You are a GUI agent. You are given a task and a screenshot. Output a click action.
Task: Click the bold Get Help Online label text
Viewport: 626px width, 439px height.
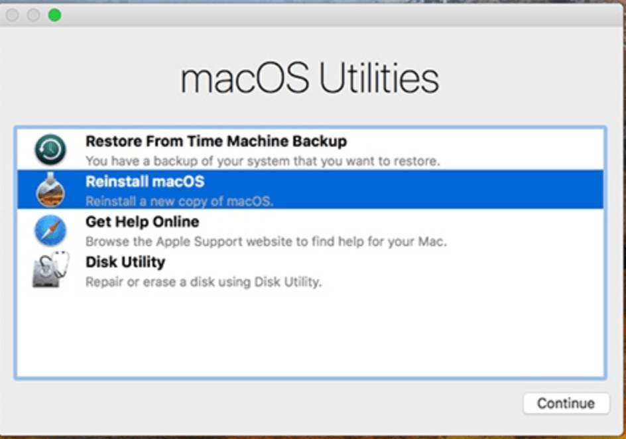pos(142,221)
